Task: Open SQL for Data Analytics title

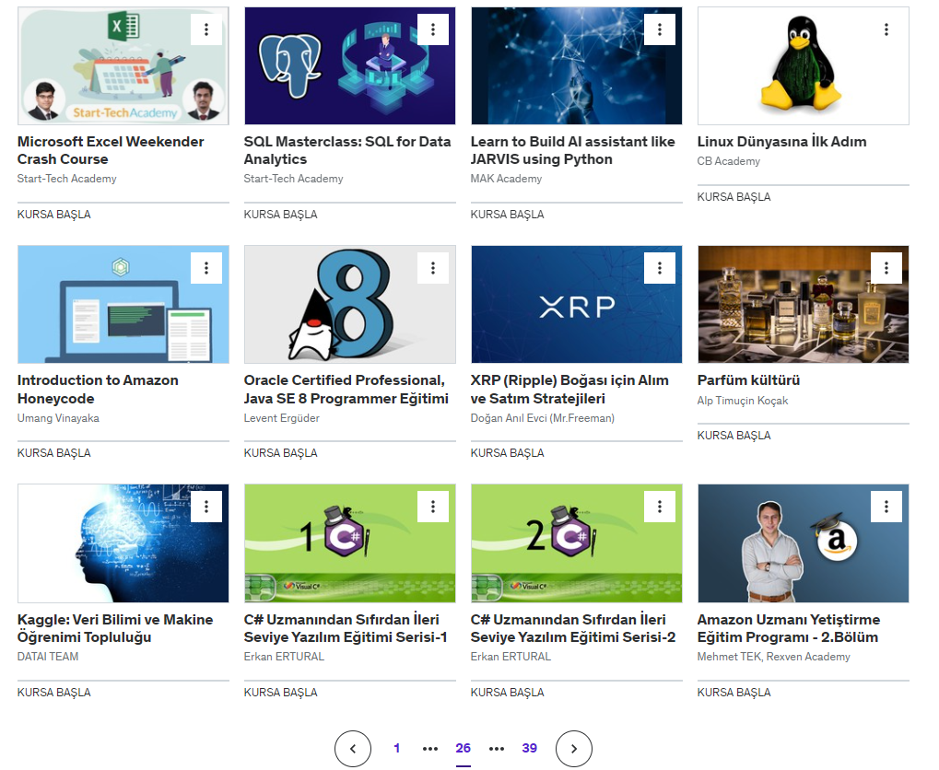Action: tap(347, 150)
